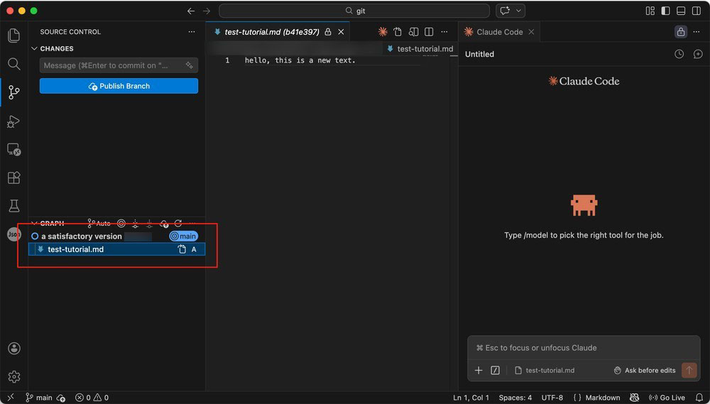This screenshot has height=404, width=710.
Task: Open the Run and Debug view
Action: (x=14, y=121)
